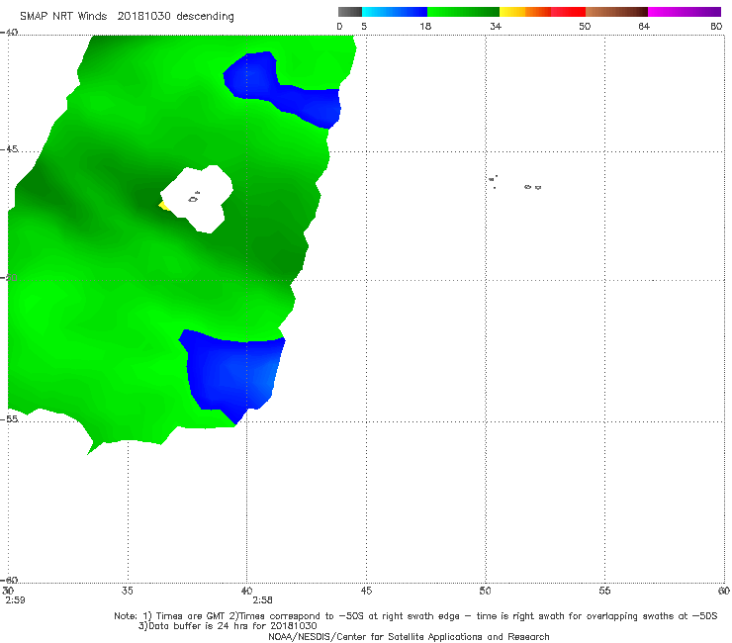Click the '64' label under the color bar
The height and width of the screenshot is (643, 732).
[x=644, y=27]
